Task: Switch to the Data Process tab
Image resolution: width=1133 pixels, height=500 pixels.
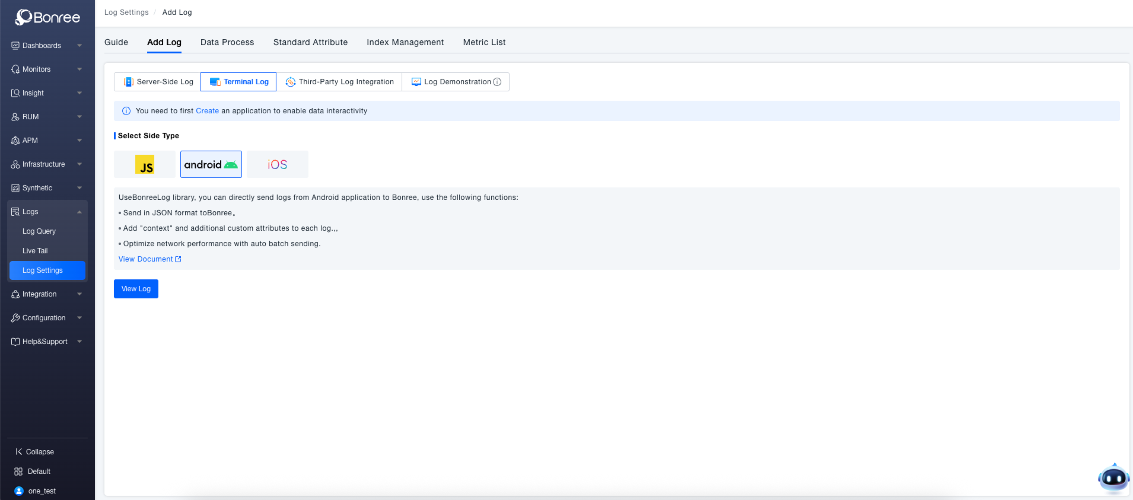Action: [227, 42]
